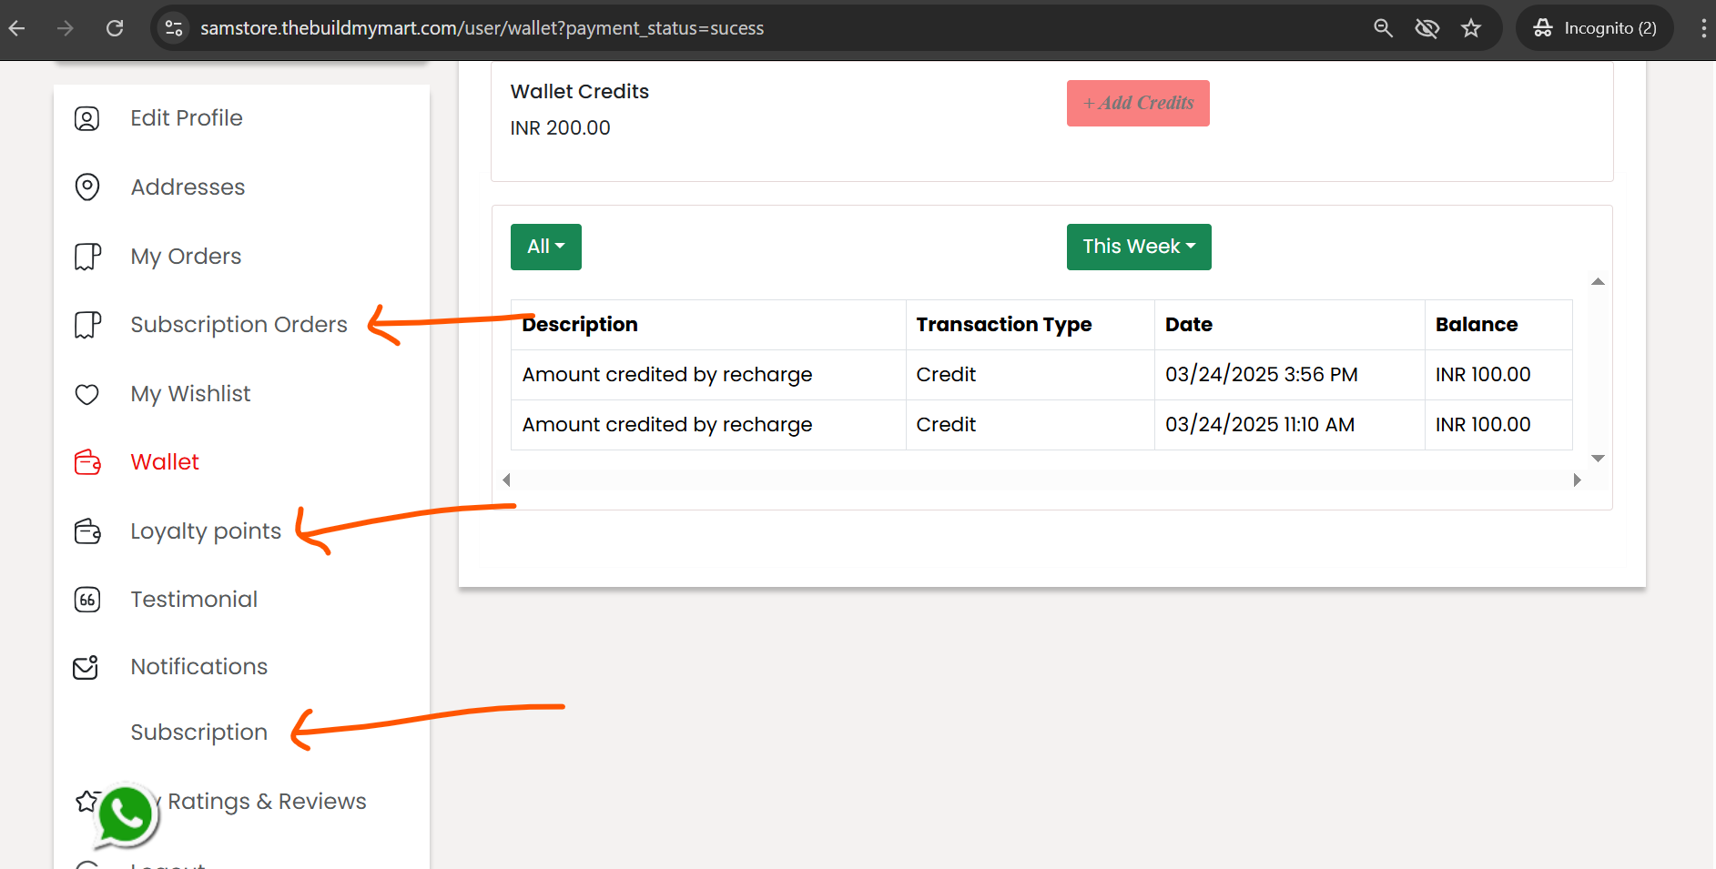The height and width of the screenshot is (869, 1716).
Task: Open My Orders page
Action: pos(186,257)
